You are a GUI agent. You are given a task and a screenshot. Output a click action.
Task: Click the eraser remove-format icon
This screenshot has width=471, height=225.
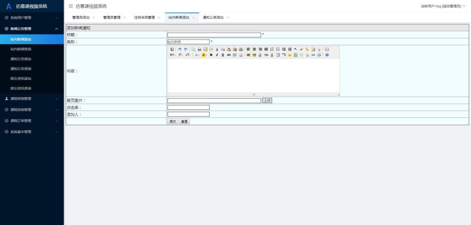coord(241,55)
